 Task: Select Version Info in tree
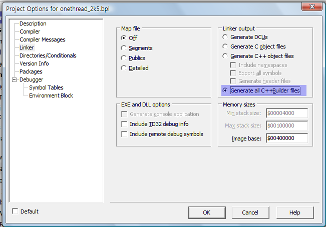pyautogui.click(x=34, y=63)
